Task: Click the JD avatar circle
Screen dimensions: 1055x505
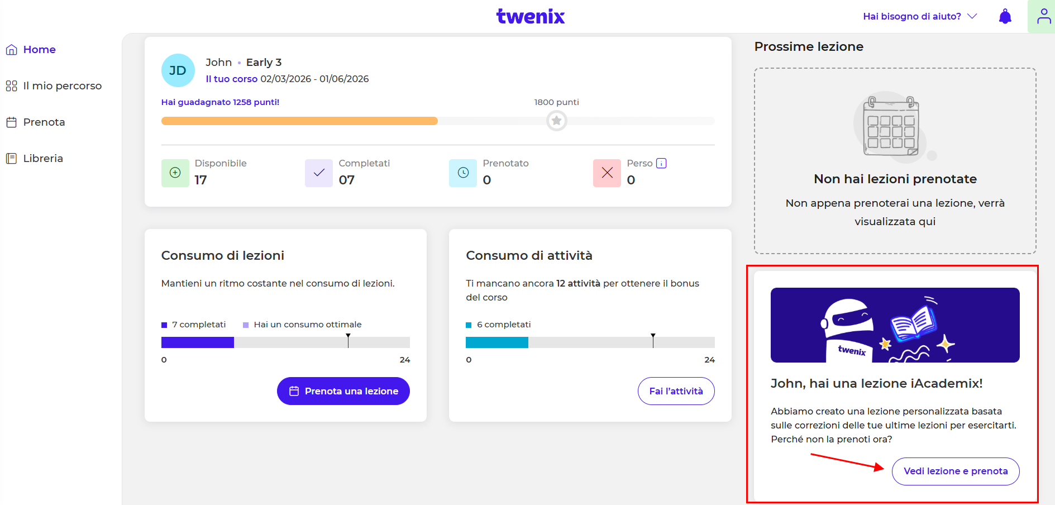Action: click(178, 70)
